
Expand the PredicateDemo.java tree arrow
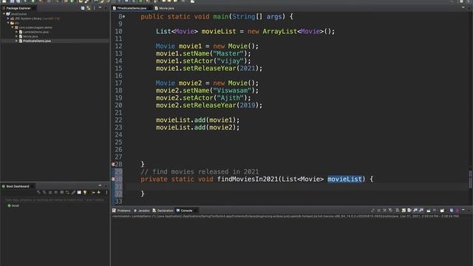(x=16, y=41)
